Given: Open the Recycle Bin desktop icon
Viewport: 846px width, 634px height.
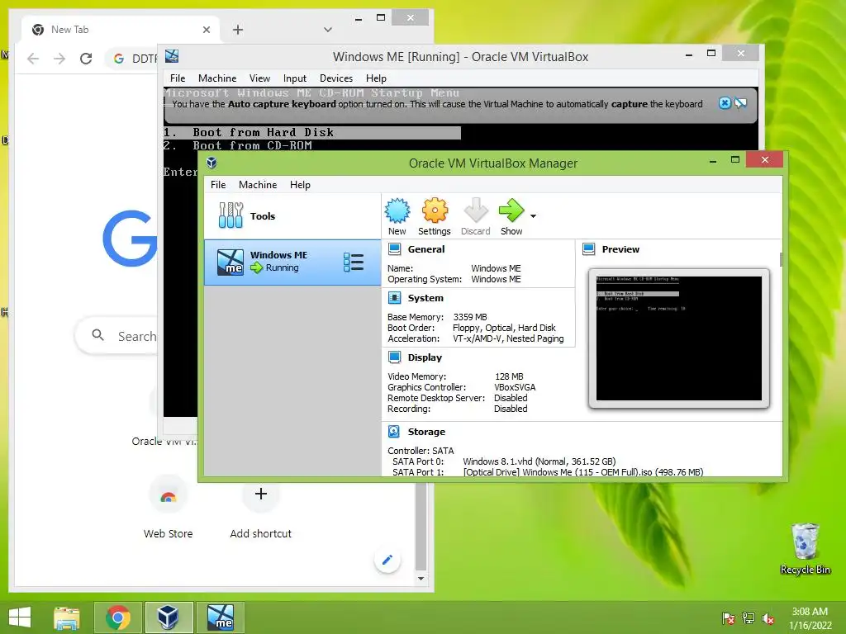Looking at the screenshot, I should (805, 549).
